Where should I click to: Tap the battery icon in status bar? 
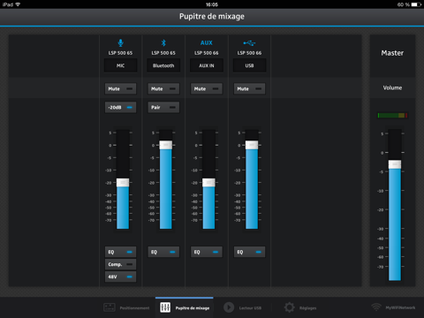tap(416, 4)
